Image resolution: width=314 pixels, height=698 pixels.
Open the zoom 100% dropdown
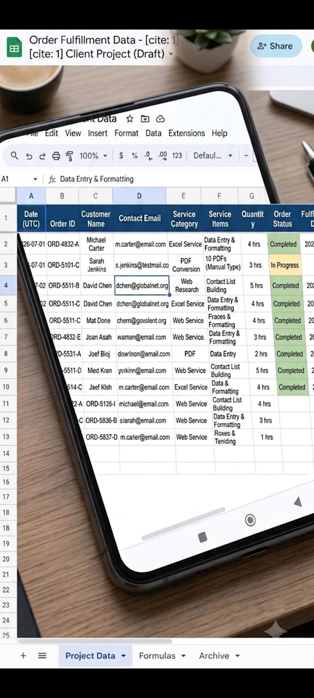(x=93, y=156)
